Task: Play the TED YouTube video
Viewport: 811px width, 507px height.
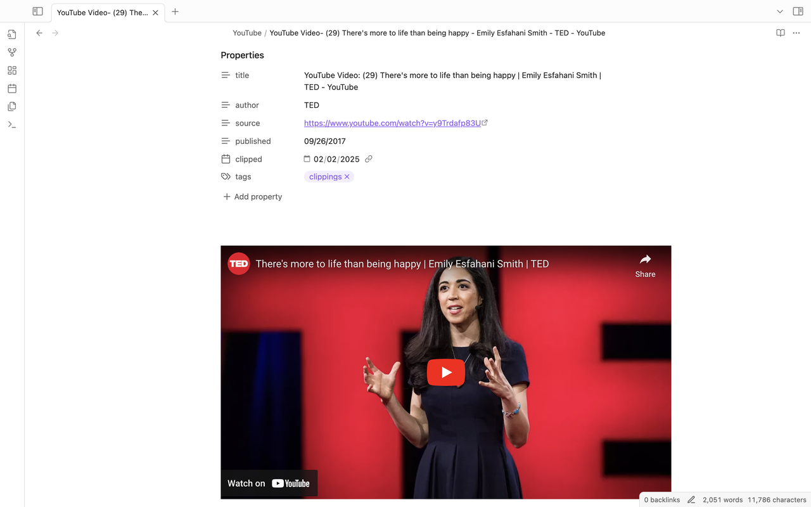Action: click(446, 373)
